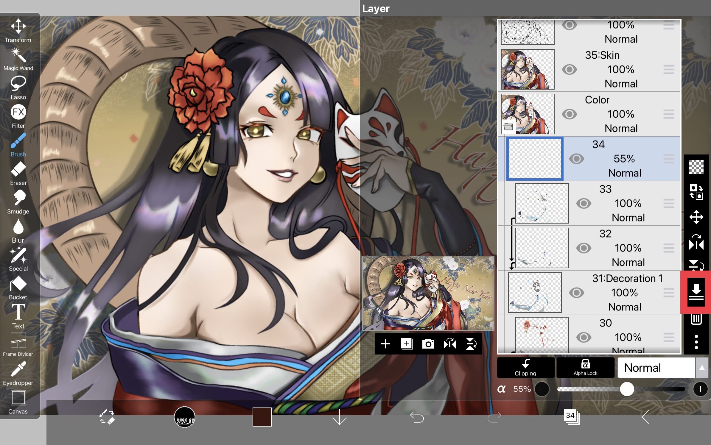Tap the camera import icon
The image size is (711, 445).
pos(428,344)
